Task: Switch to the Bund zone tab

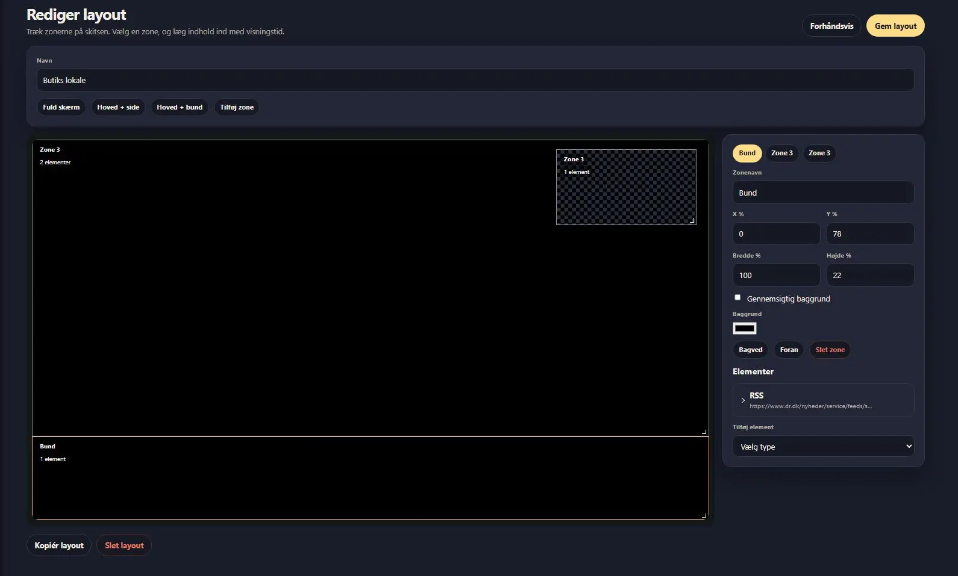Action: click(747, 153)
